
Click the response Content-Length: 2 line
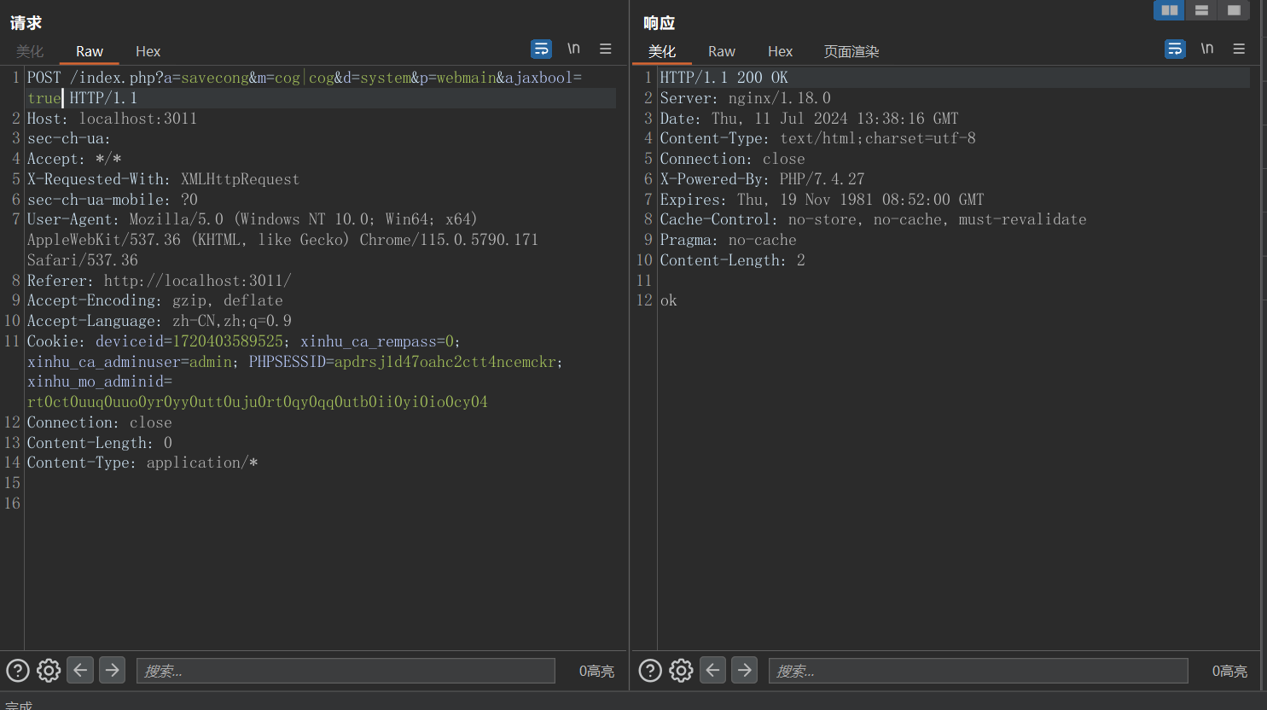[732, 260]
